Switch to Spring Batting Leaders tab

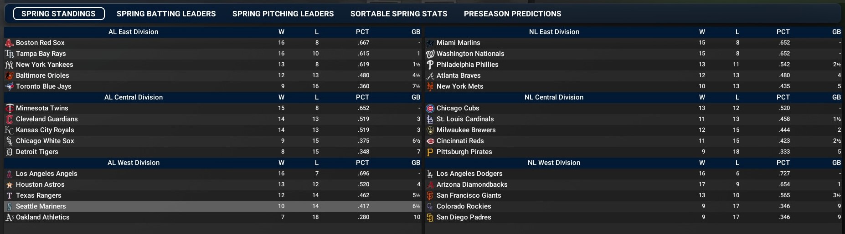pos(166,14)
